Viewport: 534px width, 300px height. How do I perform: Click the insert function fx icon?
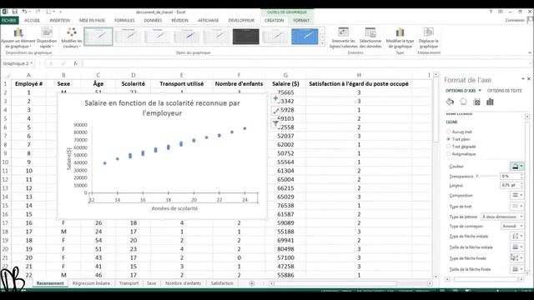pyautogui.click(x=75, y=63)
